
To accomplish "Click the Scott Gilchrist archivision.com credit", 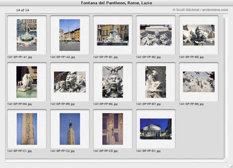I will pyautogui.click(x=200, y=10).
